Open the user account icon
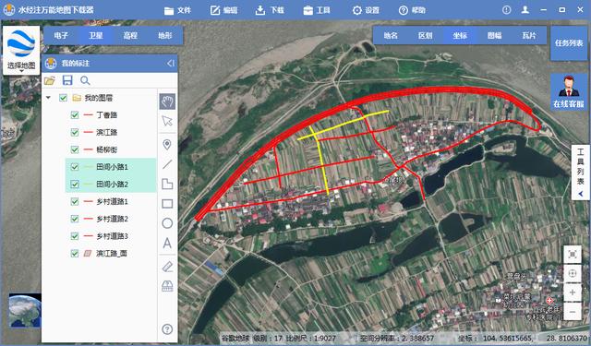The image size is (591, 346). click(x=525, y=10)
